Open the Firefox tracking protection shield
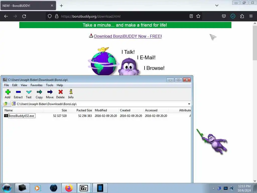 [50, 16]
